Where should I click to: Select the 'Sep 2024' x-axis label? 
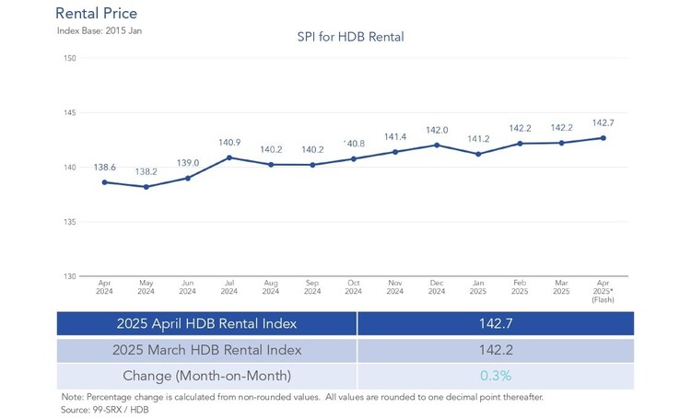312,286
